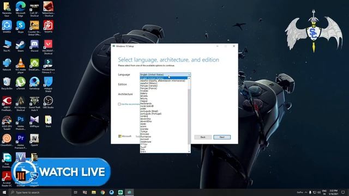The image size is (349, 196).
Task: Open This PC desktop icon
Action: [7, 46]
